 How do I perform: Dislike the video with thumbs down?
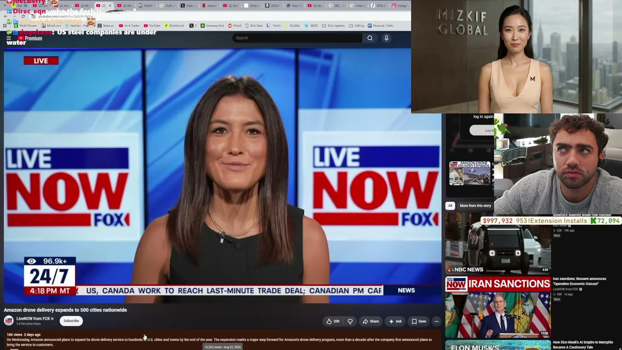(x=350, y=321)
